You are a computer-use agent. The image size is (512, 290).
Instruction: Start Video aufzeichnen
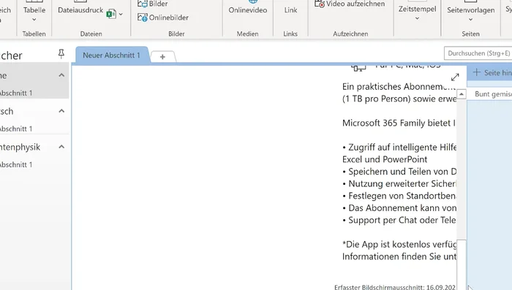tap(350, 4)
